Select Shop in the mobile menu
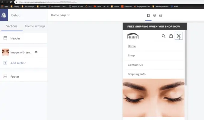Image resolution: width=204 pixels, height=120 pixels. point(131,55)
